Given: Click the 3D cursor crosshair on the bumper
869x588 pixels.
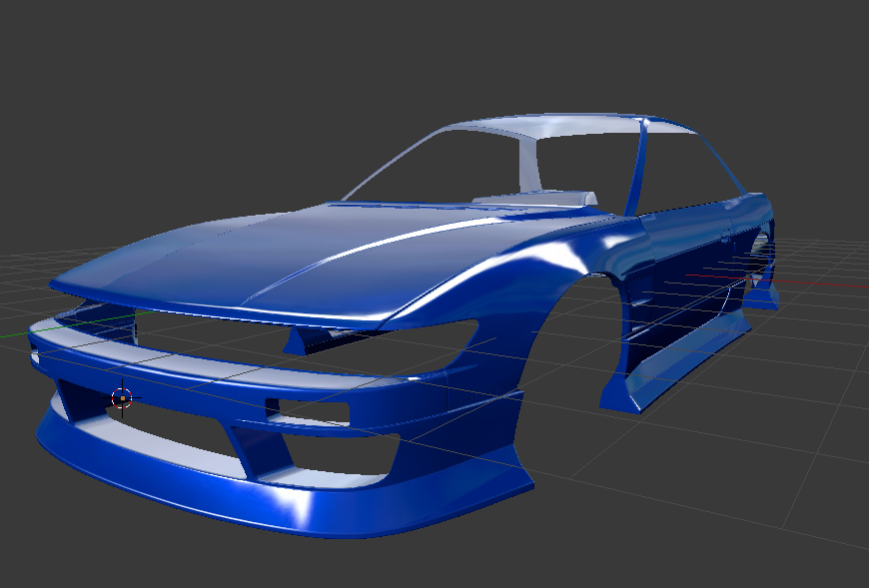Looking at the screenshot, I should tap(122, 397).
